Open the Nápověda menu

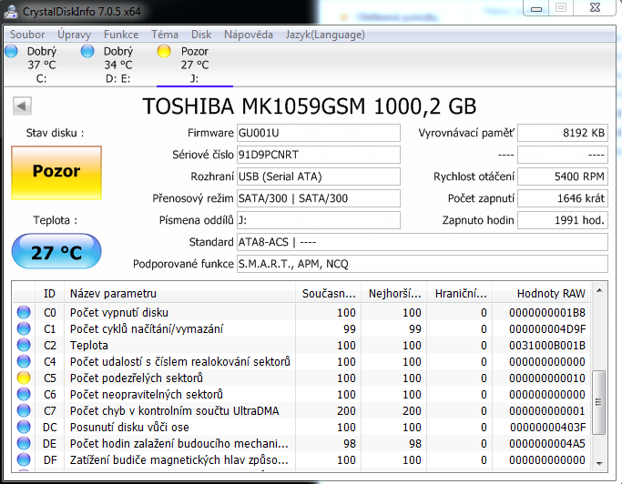coord(249,35)
